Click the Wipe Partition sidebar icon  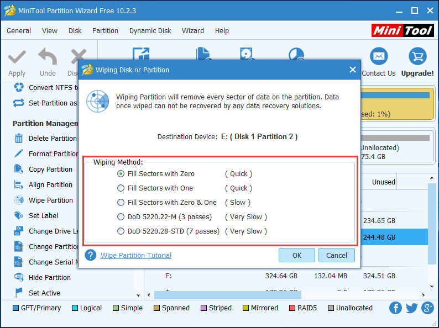(x=19, y=200)
